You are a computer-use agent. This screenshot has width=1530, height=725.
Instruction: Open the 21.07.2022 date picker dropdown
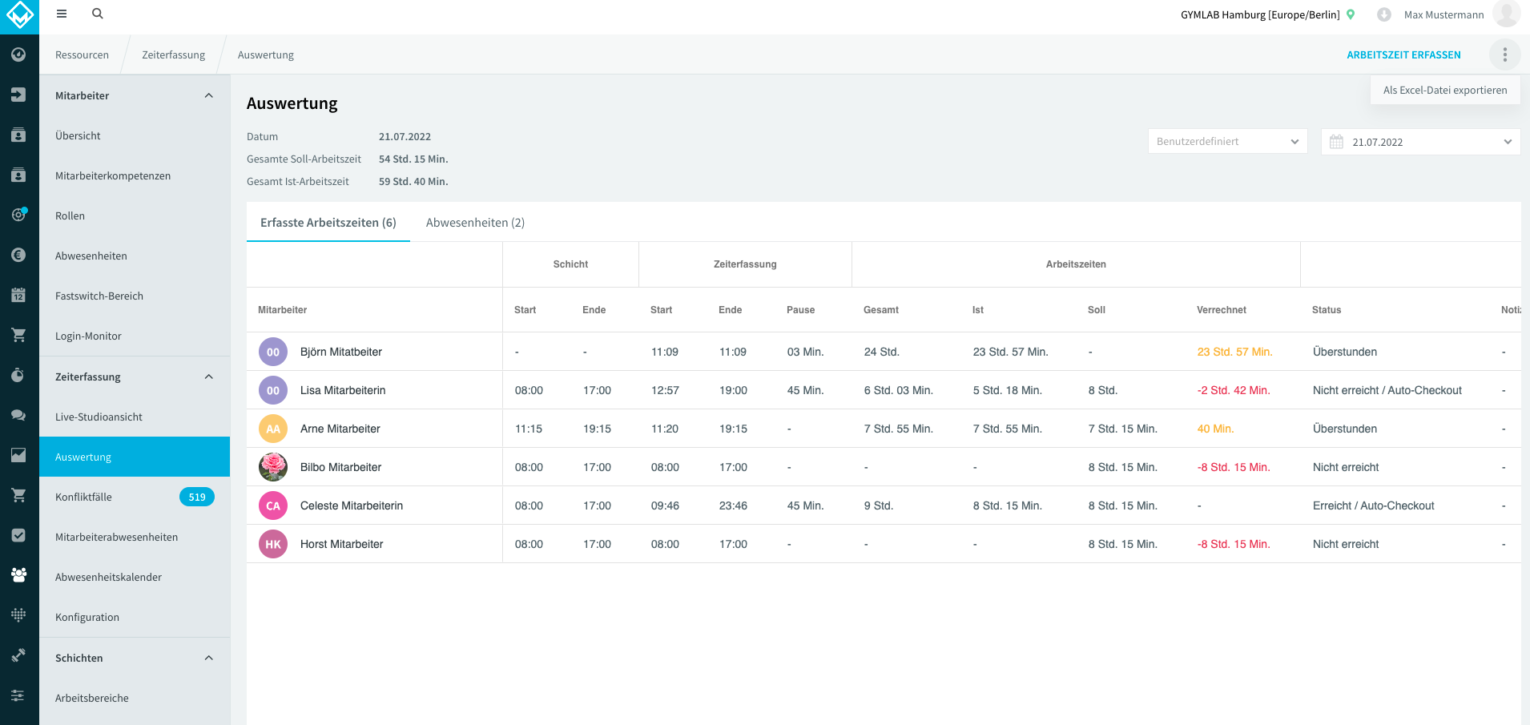[1420, 142]
